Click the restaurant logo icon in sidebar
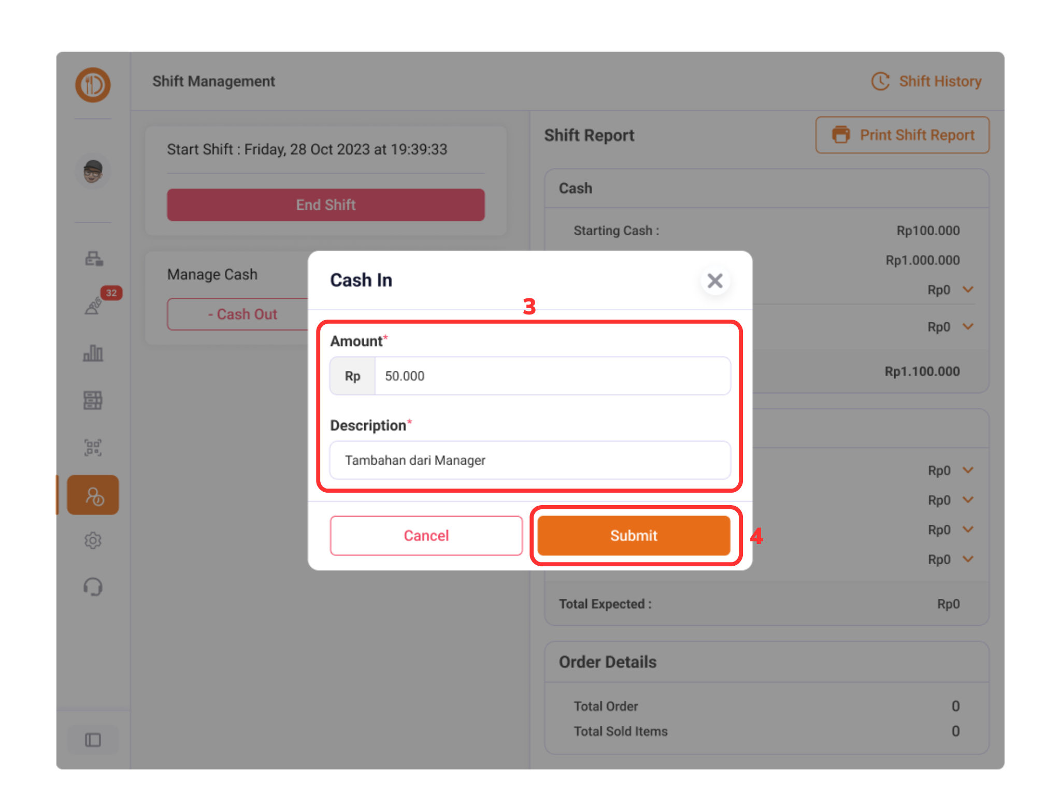 (x=93, y=84)
